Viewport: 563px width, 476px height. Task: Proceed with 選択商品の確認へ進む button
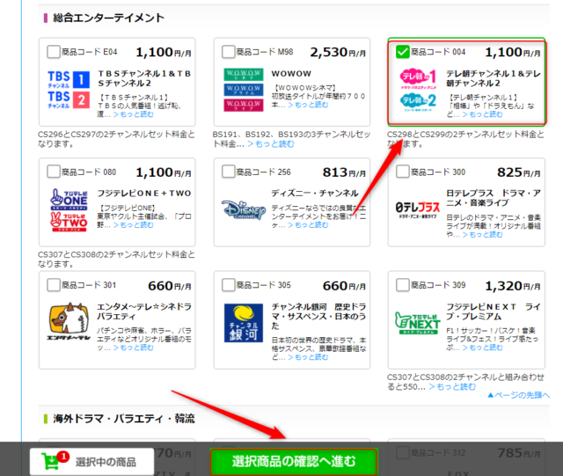tap(294, 462)
